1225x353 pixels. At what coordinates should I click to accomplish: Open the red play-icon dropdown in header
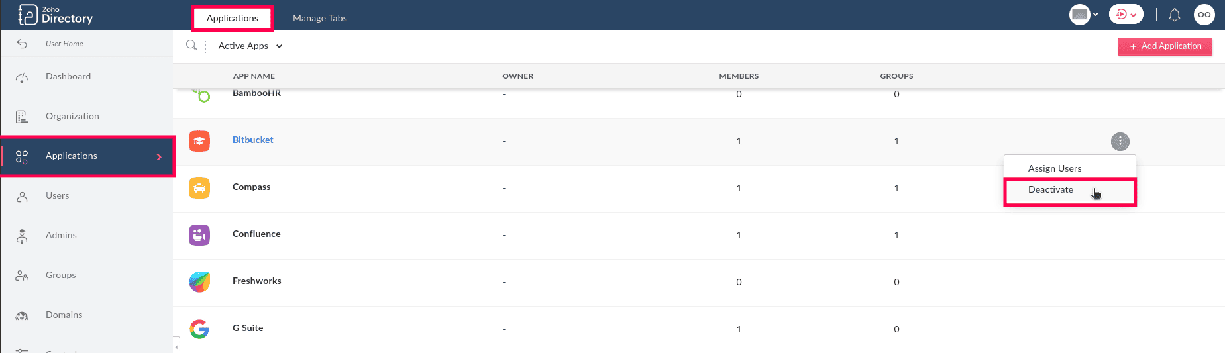(1127, 14)
